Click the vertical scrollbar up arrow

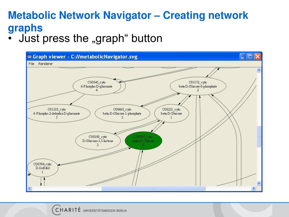[x=259, y=70]
